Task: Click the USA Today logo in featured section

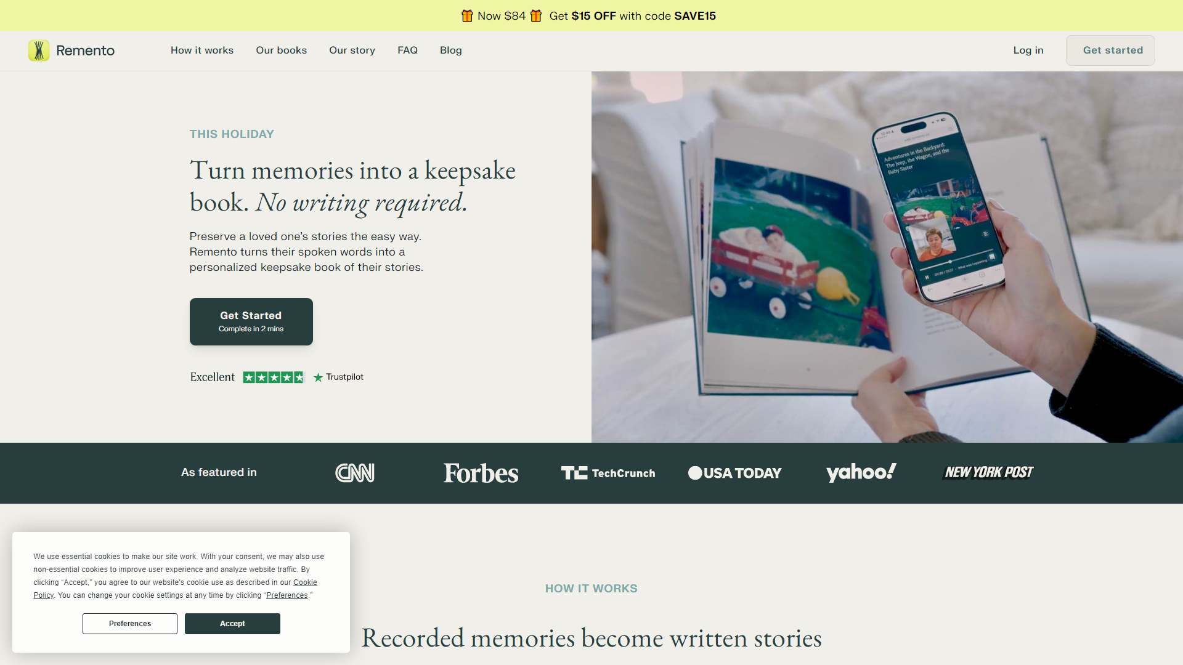Action: coord(734,472)
